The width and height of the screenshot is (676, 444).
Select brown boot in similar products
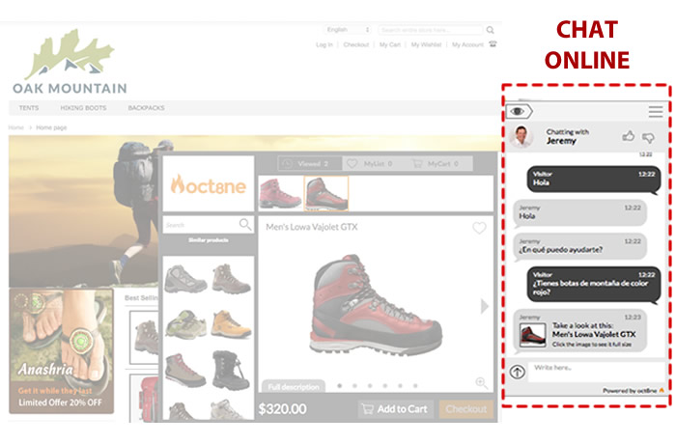coord(231,279)
